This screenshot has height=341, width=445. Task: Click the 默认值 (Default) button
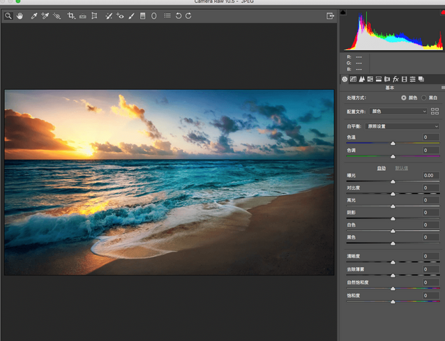(x=401, y=168)
